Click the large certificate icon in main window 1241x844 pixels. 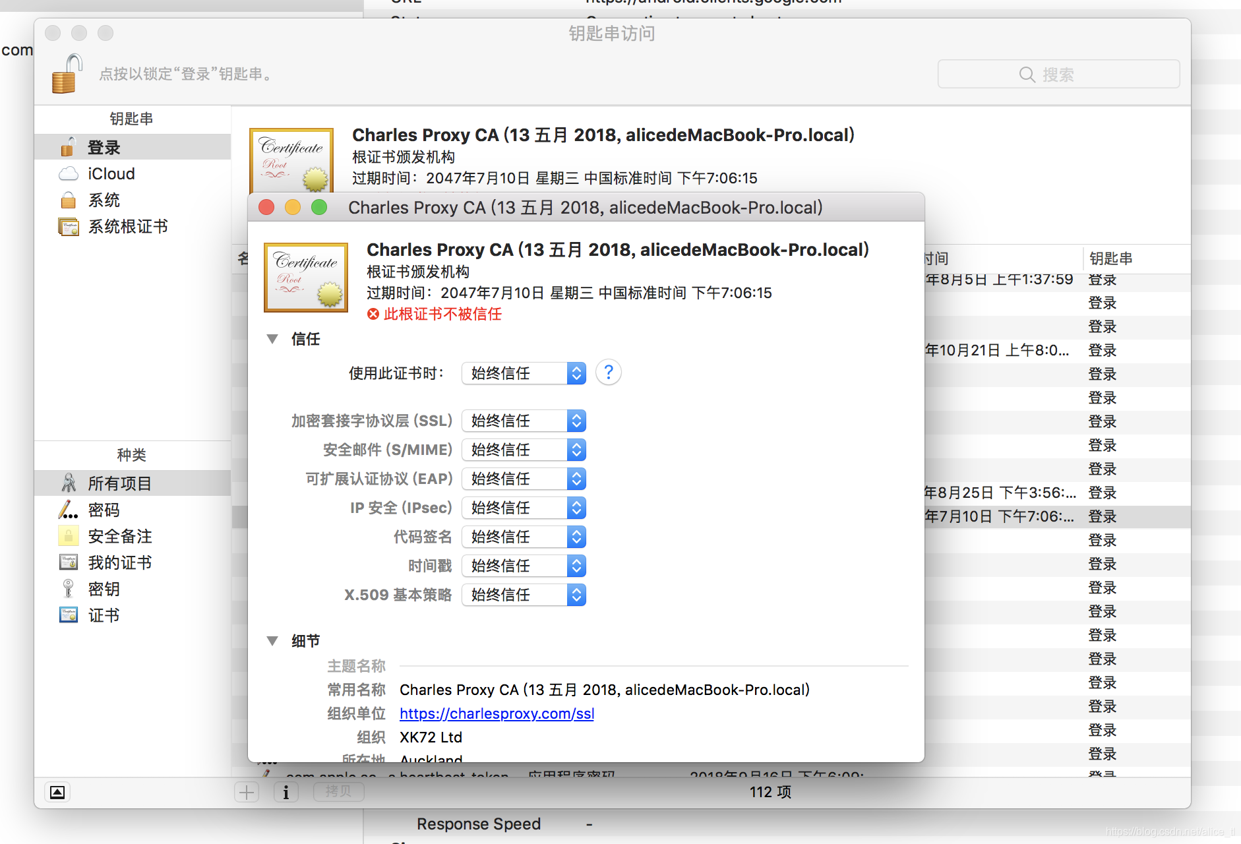coord(291,160)
